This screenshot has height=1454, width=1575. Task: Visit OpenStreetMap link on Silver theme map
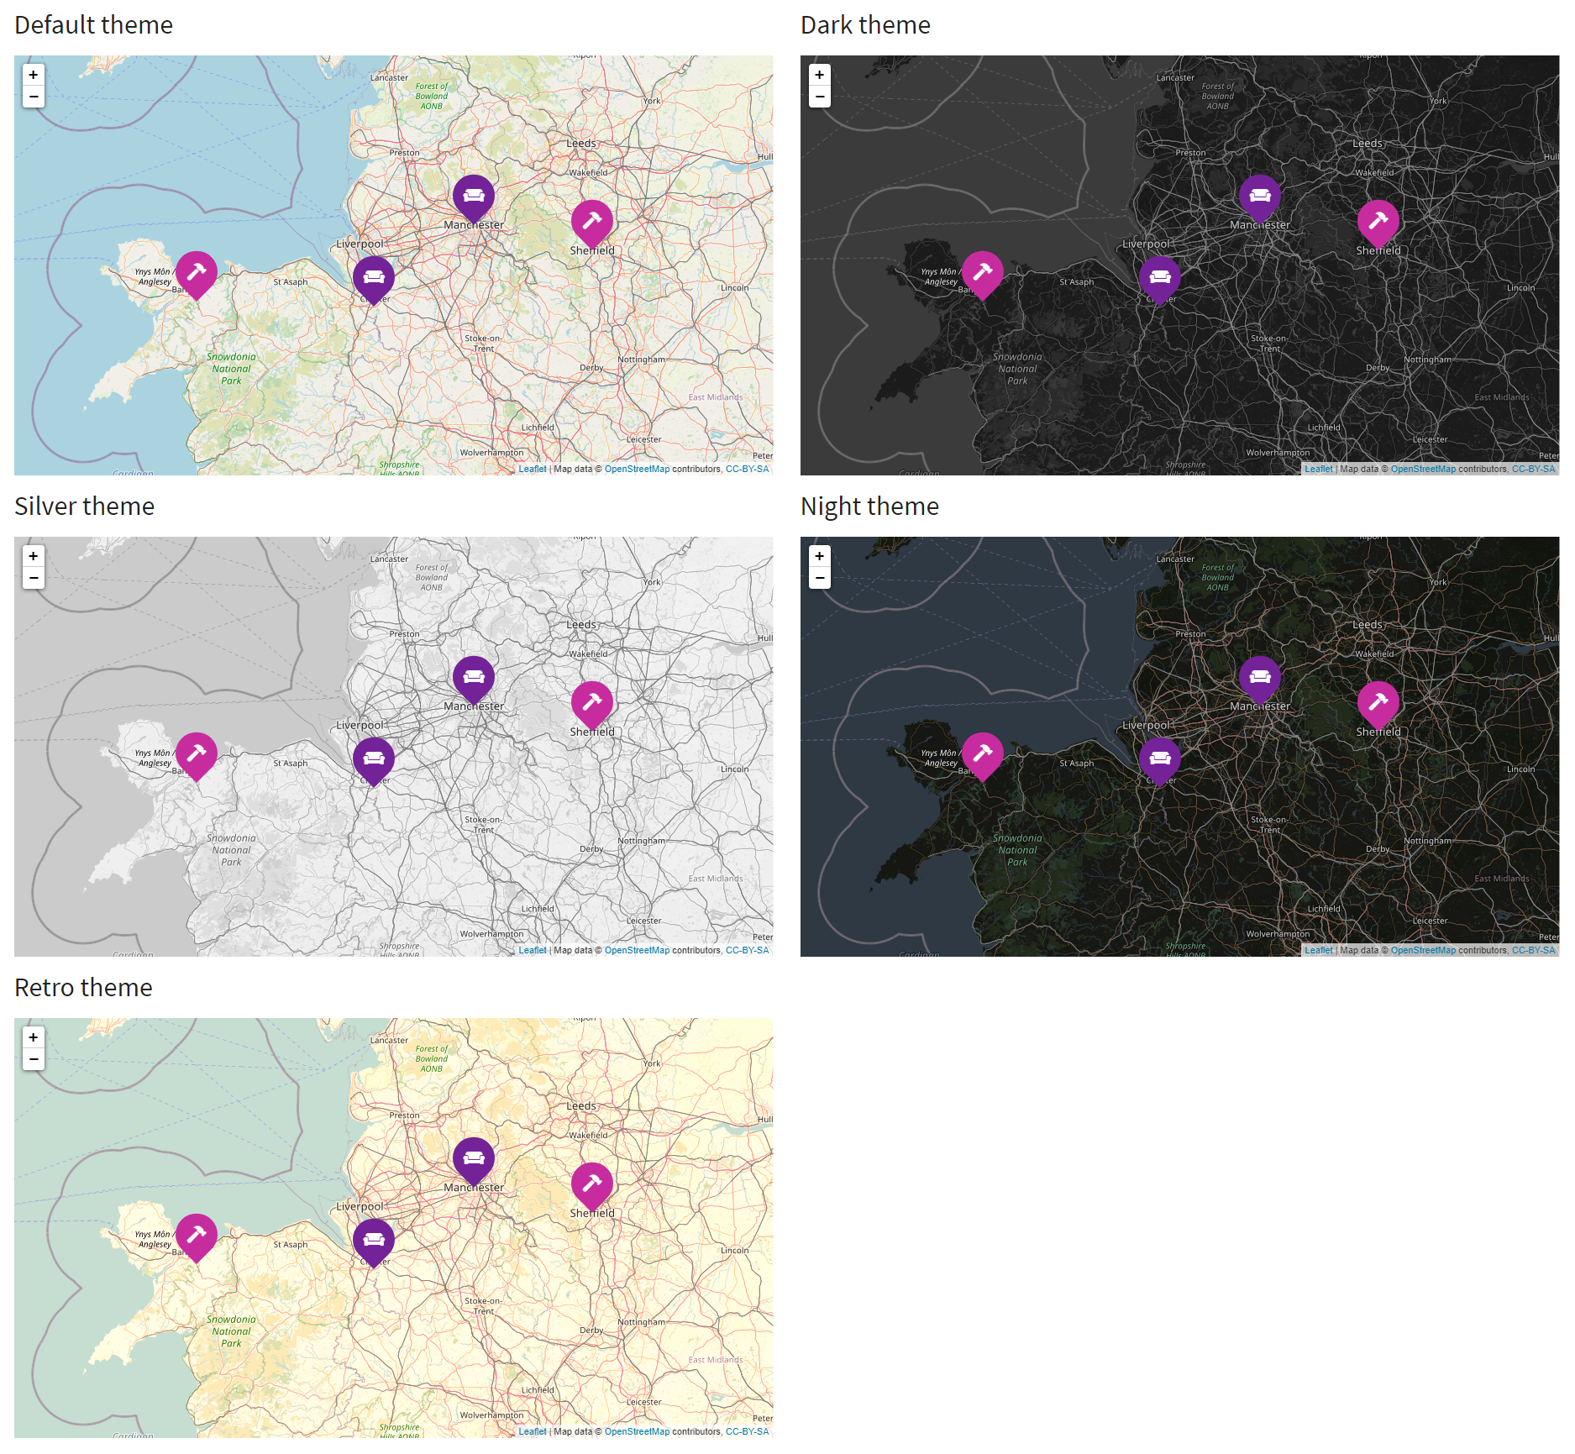(x=637, y=950)
